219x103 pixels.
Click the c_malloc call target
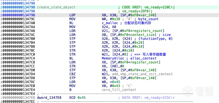[x=110, y=23]
